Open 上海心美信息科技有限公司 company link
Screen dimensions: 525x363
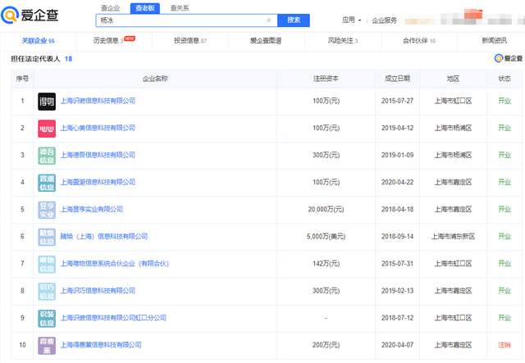tap(98, 128)
